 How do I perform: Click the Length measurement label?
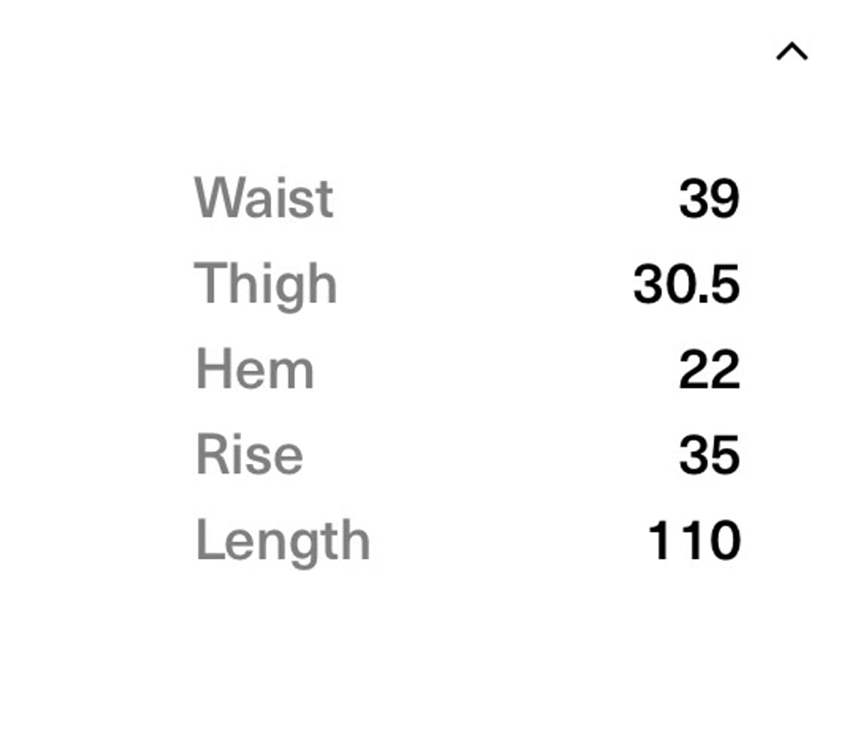pyautogui.click(x=283, y=542)
